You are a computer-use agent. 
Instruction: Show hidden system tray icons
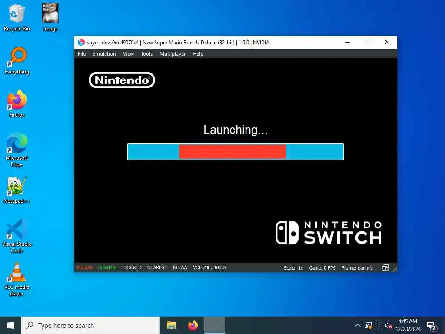(358, 325)
